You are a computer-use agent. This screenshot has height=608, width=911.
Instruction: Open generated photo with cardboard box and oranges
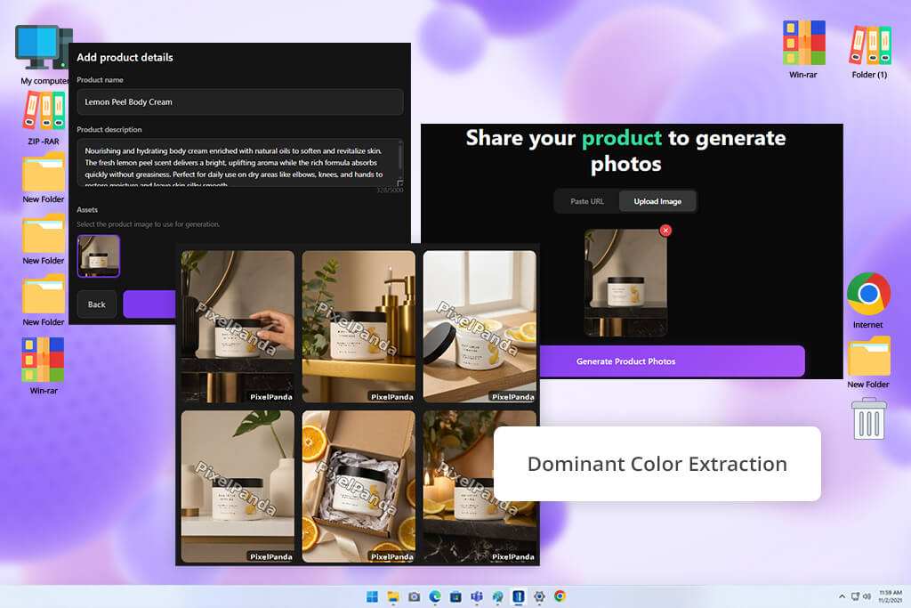coord(359,487)
